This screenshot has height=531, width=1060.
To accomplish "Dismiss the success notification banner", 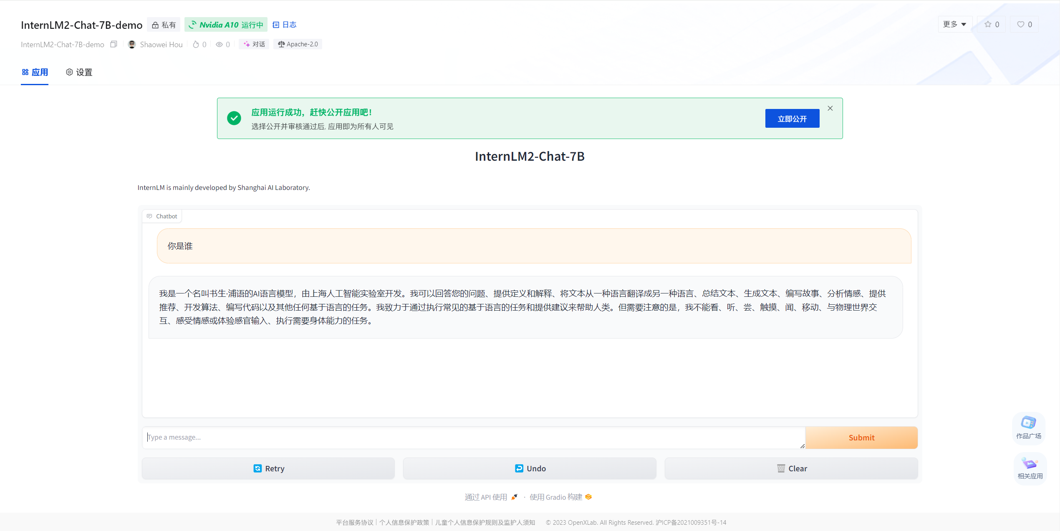I will pos(830,109).
